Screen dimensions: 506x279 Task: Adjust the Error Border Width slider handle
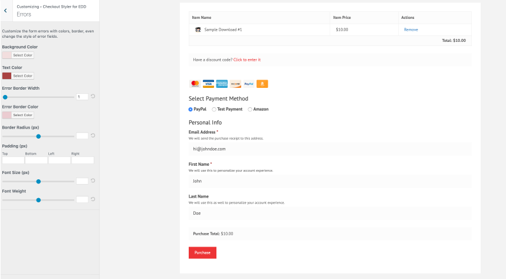pos(5,97)
